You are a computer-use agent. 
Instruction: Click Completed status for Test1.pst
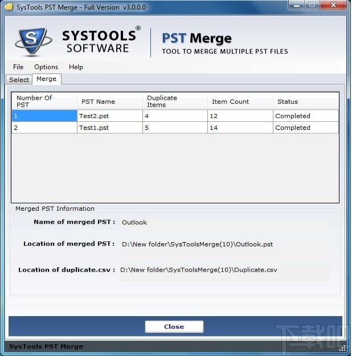coord(306,128)
